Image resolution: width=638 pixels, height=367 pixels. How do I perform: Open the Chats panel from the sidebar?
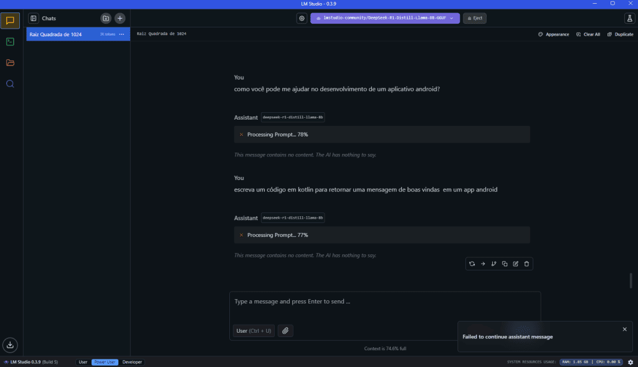[9, 21]
